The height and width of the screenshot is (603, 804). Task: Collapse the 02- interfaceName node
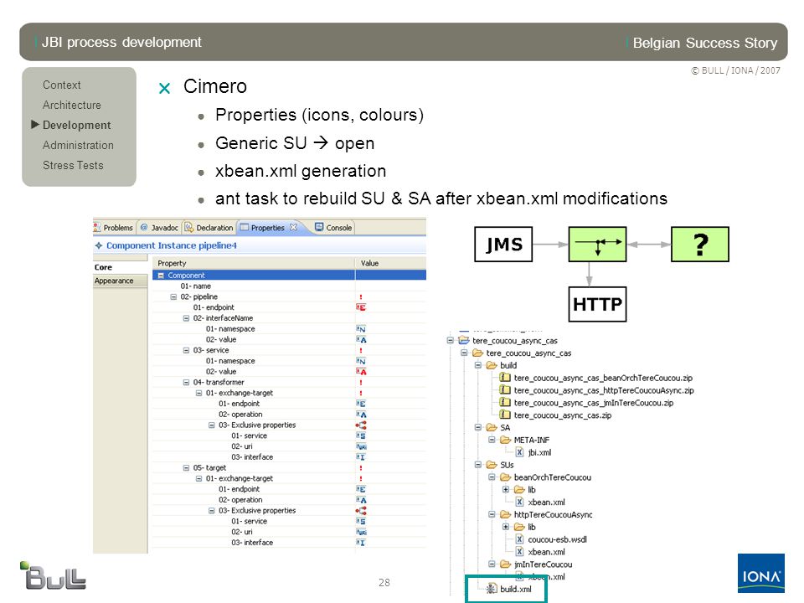tap(186, 318)
